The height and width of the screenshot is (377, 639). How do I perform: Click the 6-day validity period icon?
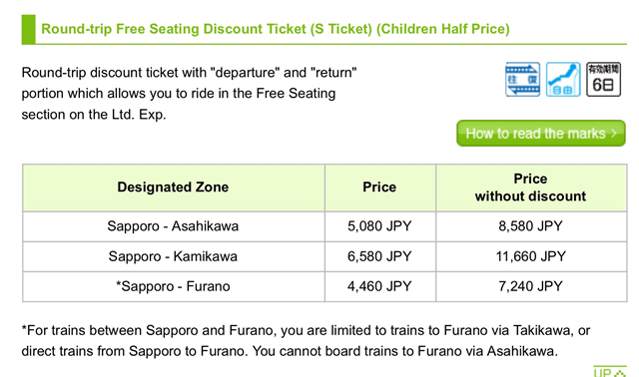603,80
